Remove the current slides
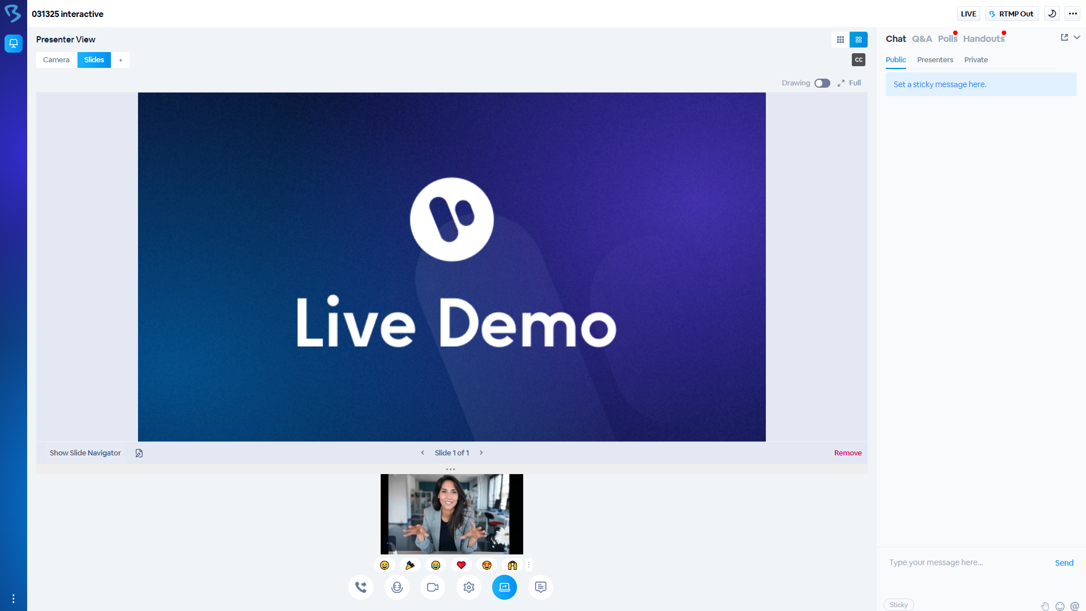 tap(848, 453)
